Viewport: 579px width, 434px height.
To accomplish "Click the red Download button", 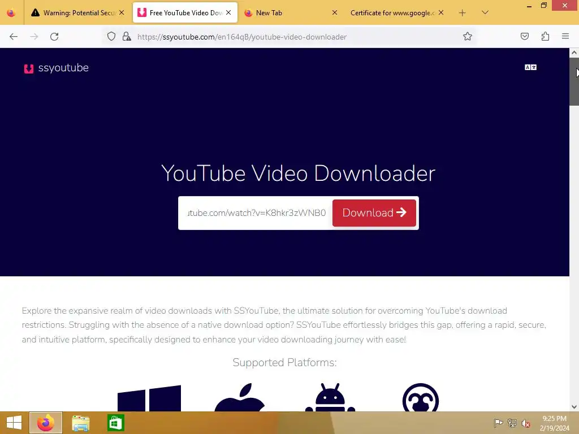I will click(374, 213).
